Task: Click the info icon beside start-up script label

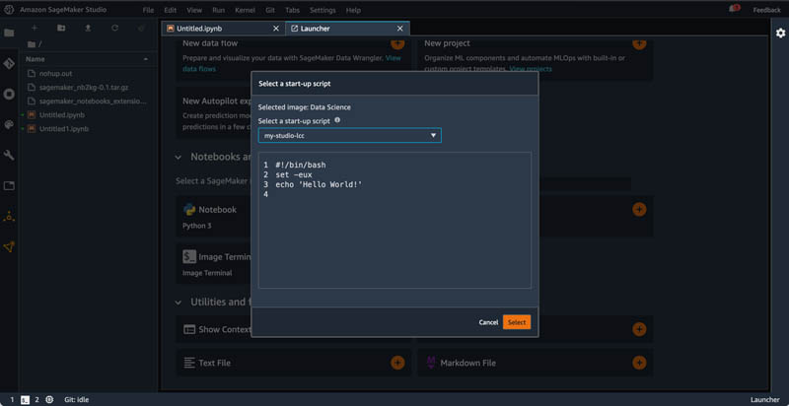Action: pyautogui.click(x=337, y=120)
